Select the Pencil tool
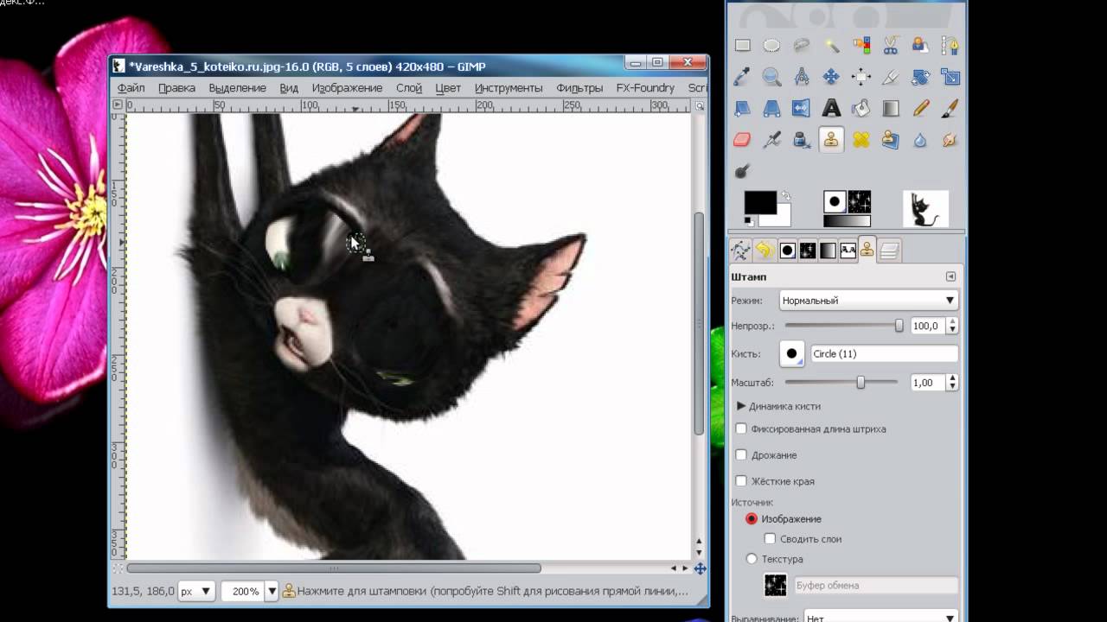 [x=920, y=108]
